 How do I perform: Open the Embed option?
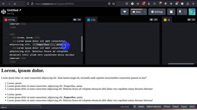pyautogui.click(x=175, y=107)
